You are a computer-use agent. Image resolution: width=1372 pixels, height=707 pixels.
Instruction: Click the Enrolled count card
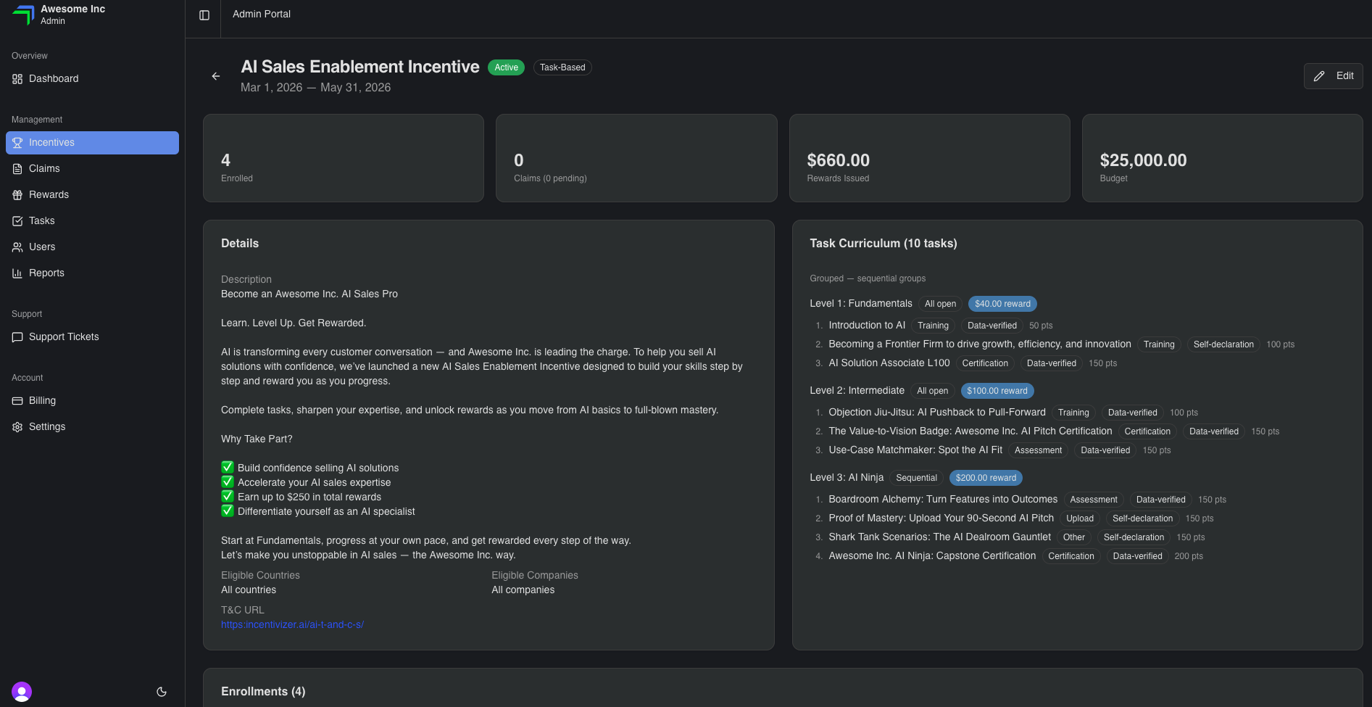click(344, 158)
